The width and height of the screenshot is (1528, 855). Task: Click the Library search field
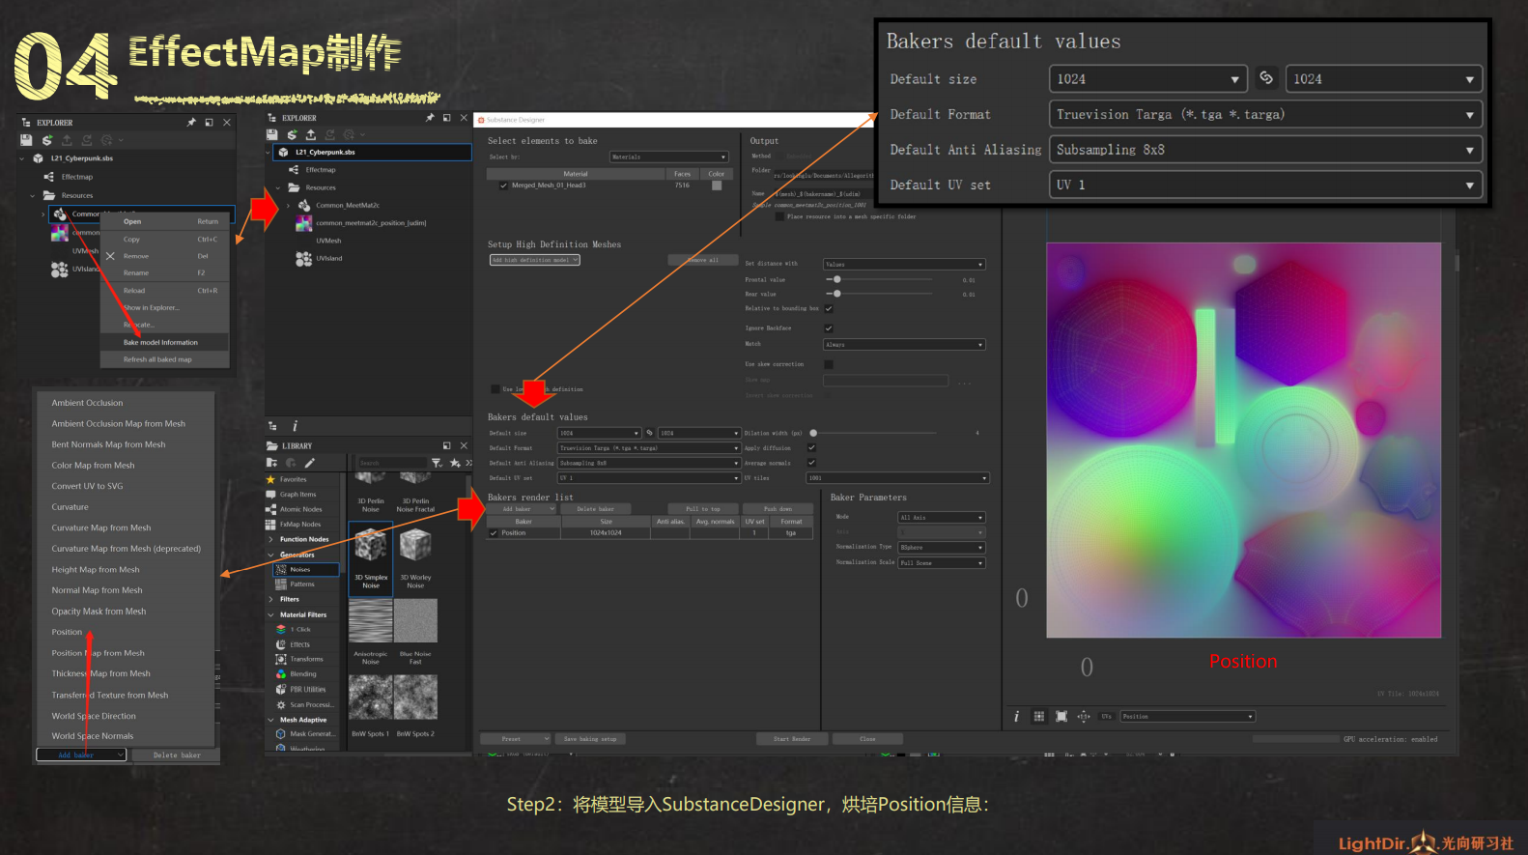[391, 463]
